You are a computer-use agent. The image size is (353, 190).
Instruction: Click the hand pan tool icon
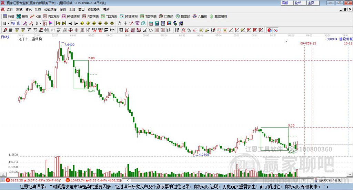120,23
